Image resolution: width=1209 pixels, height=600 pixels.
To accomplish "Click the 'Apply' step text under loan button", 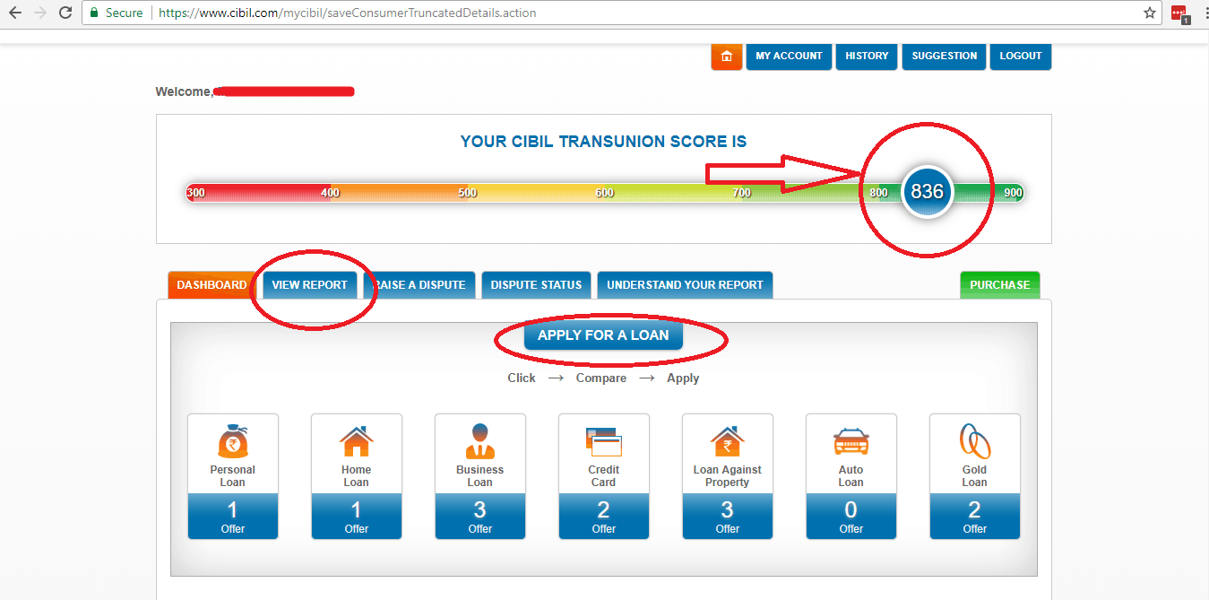I will (683, 378).
